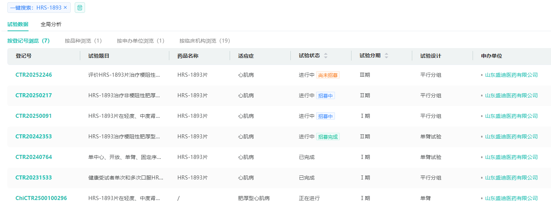Click 招募完成 status badge
The image size is (551, 207).
tap(328, 137)
